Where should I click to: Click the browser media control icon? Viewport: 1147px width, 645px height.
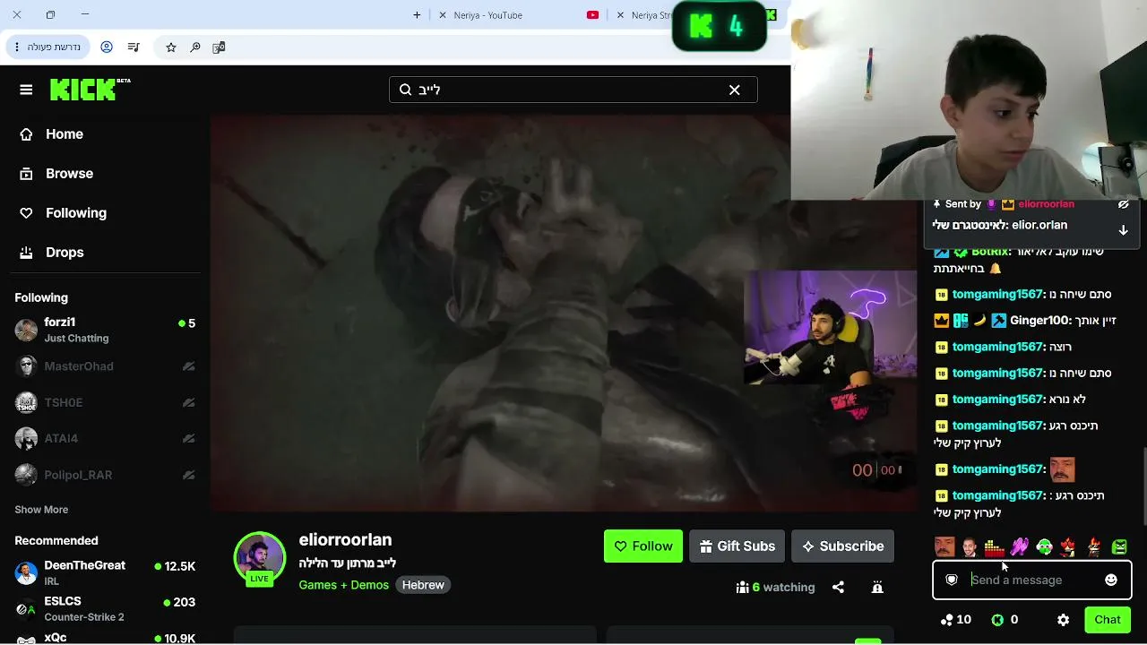click(134, 47)
